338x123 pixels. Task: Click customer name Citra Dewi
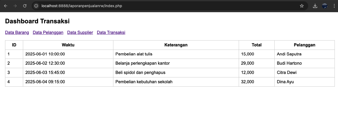click(287, 73)
